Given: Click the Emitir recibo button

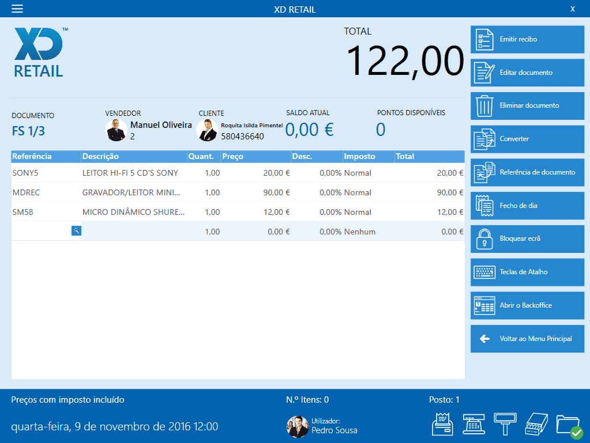Looking at the screenshot, I should [527, 40].
